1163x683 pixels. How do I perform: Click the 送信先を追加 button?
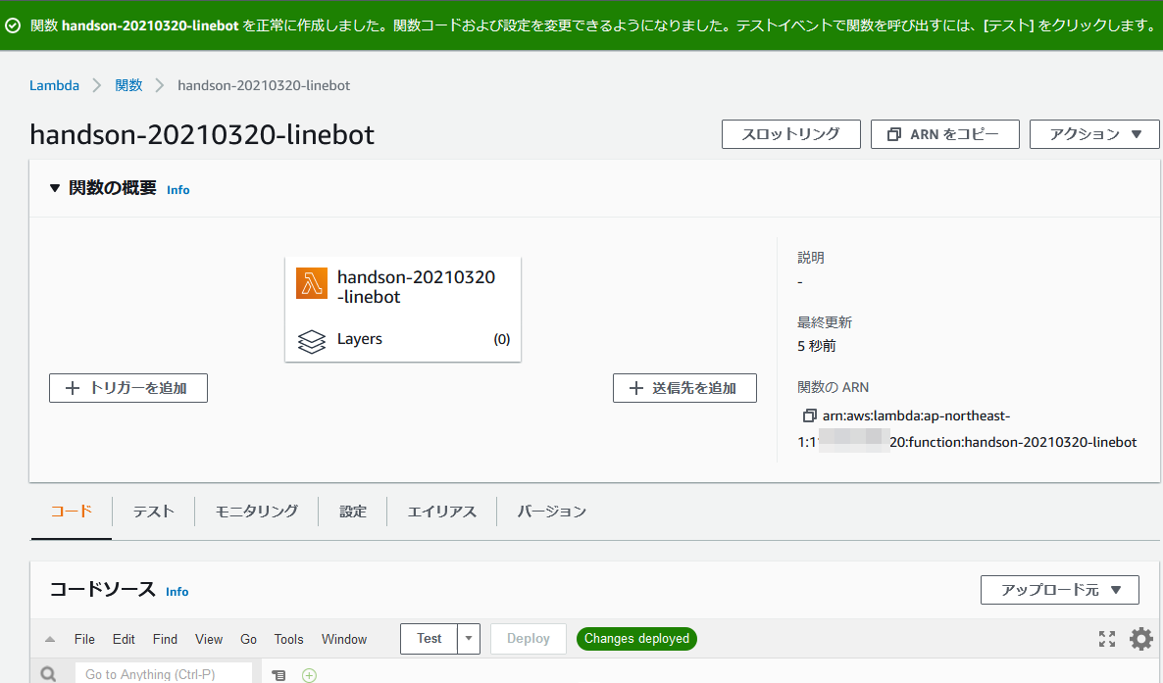click(x=684, y=388)
